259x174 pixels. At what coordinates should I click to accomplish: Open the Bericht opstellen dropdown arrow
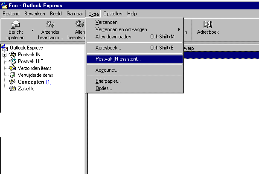click(32, 30)
